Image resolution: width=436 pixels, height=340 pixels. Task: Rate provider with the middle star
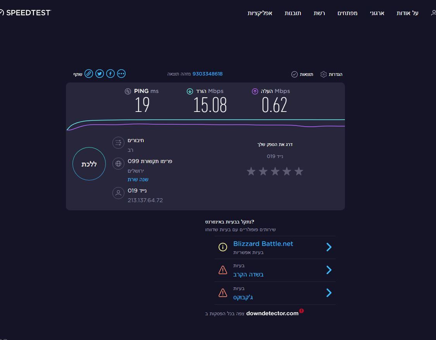point(275,171)
